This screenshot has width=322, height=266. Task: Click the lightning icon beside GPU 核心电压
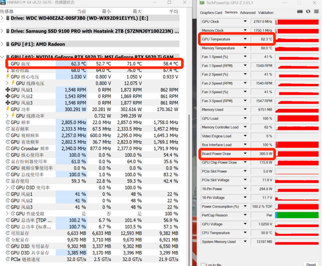point(8,76)
